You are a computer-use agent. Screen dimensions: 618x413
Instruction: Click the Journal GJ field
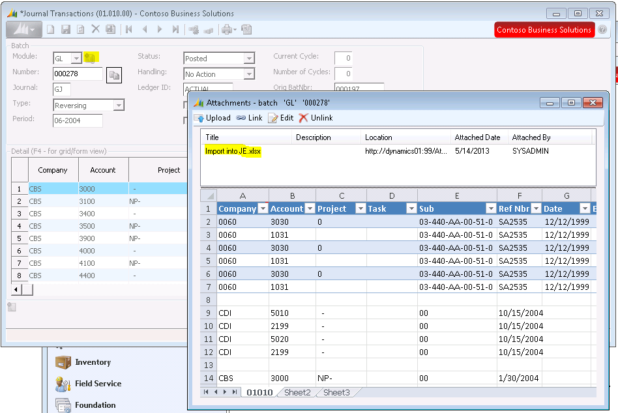click(62, 89)
